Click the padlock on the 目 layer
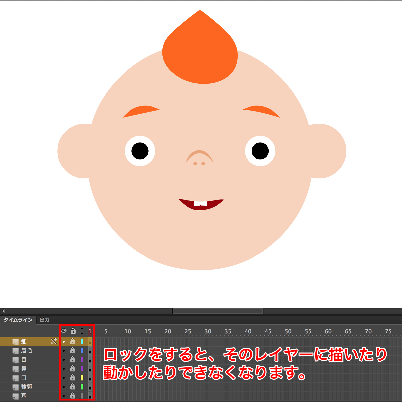 coord(73,360)
